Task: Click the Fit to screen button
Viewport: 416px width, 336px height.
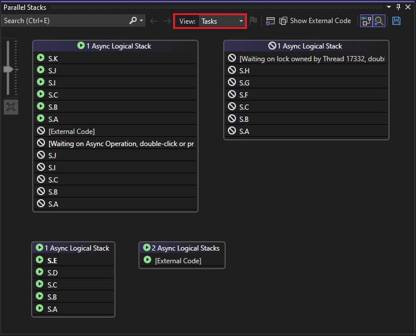Action: point(11,107)
